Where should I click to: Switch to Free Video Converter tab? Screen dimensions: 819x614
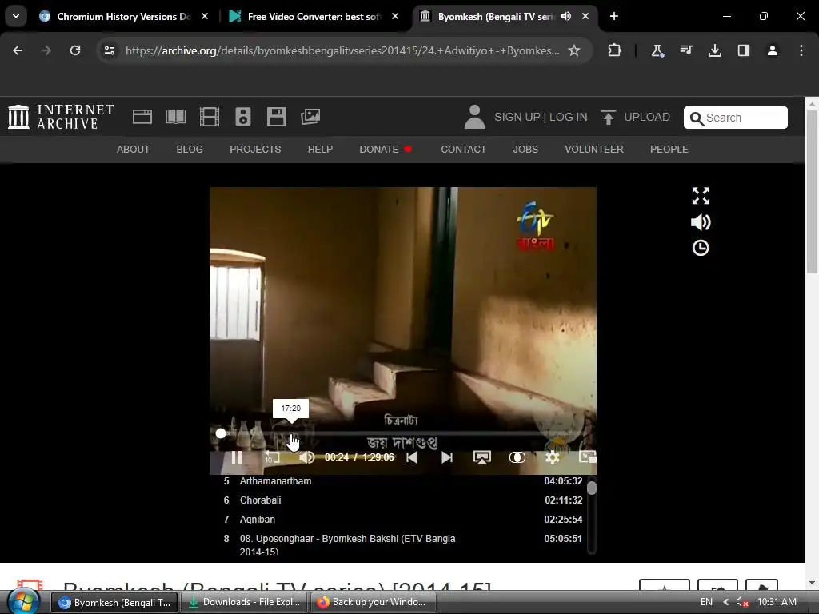[314, 17]
